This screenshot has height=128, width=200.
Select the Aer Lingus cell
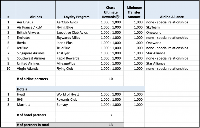(x=25, y=22)
